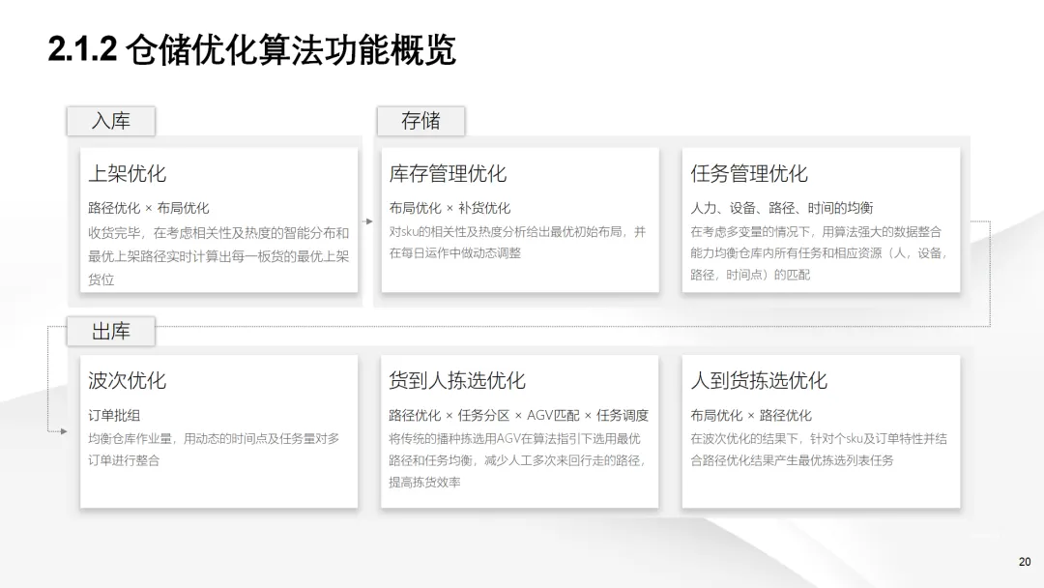Image resolution: width=1044 pixels, height=588 pixels.
Task: Click the 库存管理优化 card heading
Action: [x=449, y=174]
